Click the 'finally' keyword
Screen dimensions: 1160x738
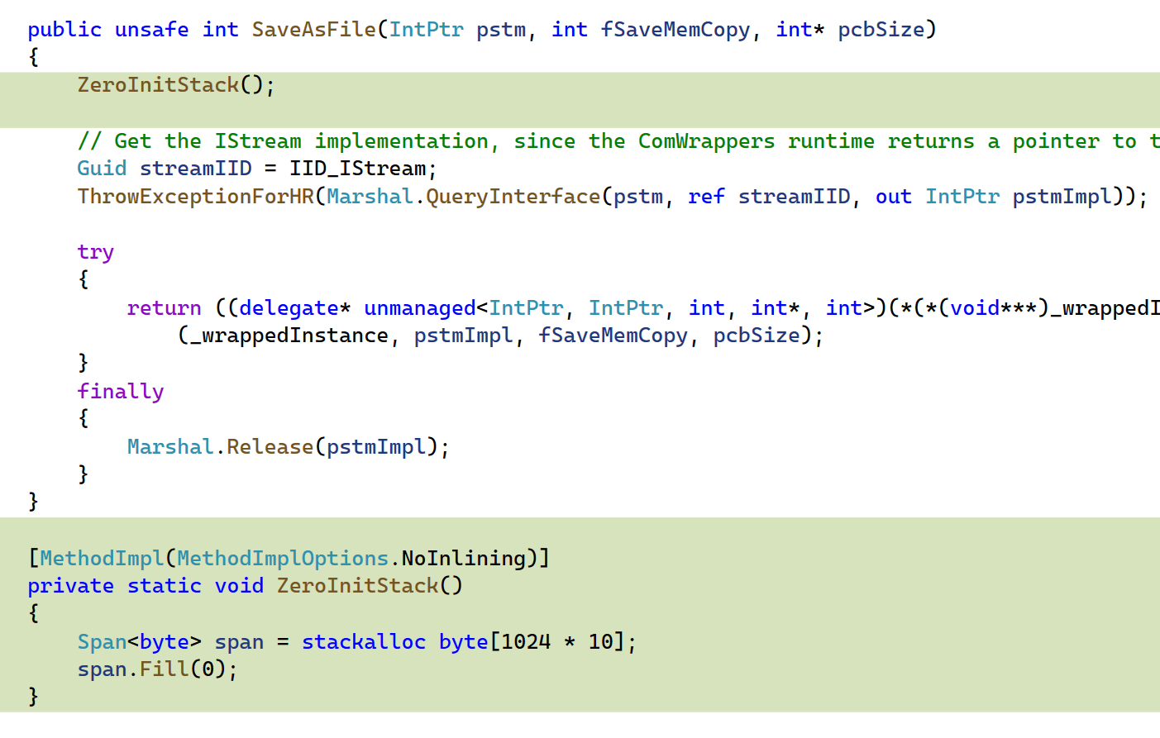tap(121, 392)
